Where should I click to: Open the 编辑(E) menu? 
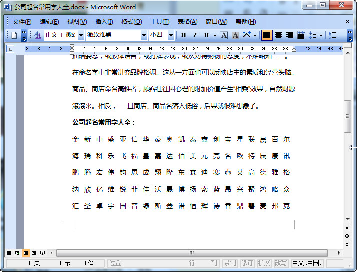pyautogui.click(x=49, y=22)
